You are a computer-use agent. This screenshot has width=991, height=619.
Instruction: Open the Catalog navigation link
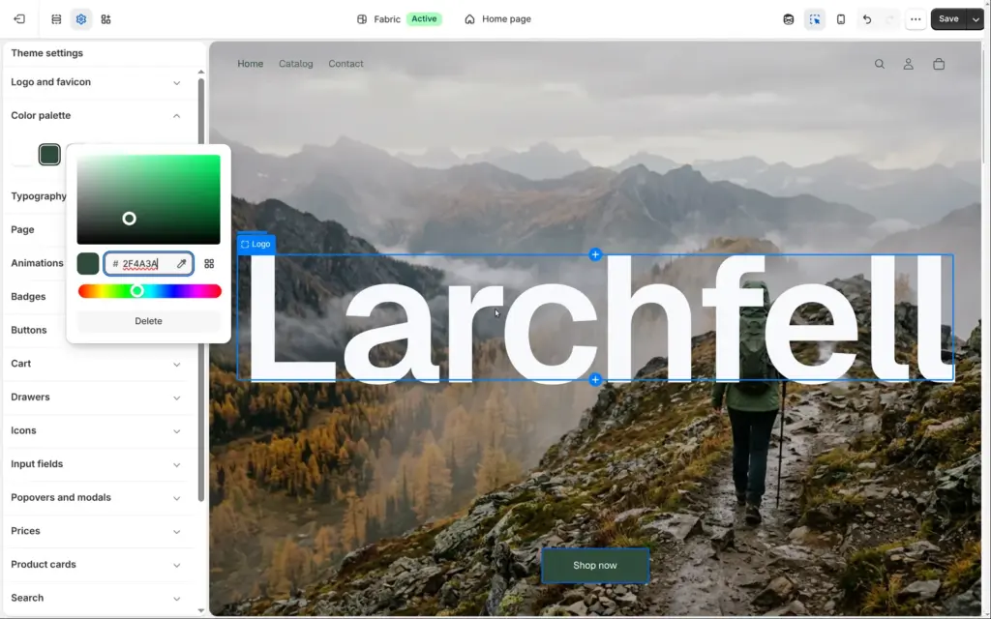coord(296,64)
